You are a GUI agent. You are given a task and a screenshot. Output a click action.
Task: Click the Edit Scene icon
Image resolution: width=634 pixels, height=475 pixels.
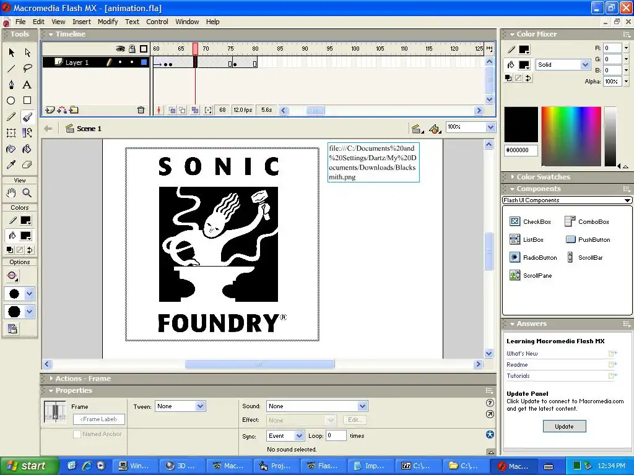[x=415, y=129]
